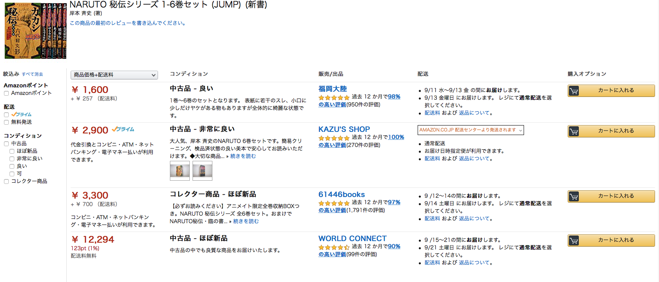View the first product photo thumbnail from KAZU'S SHOP
This screenshot has width=659, height=282.
(x=180, y=171)
